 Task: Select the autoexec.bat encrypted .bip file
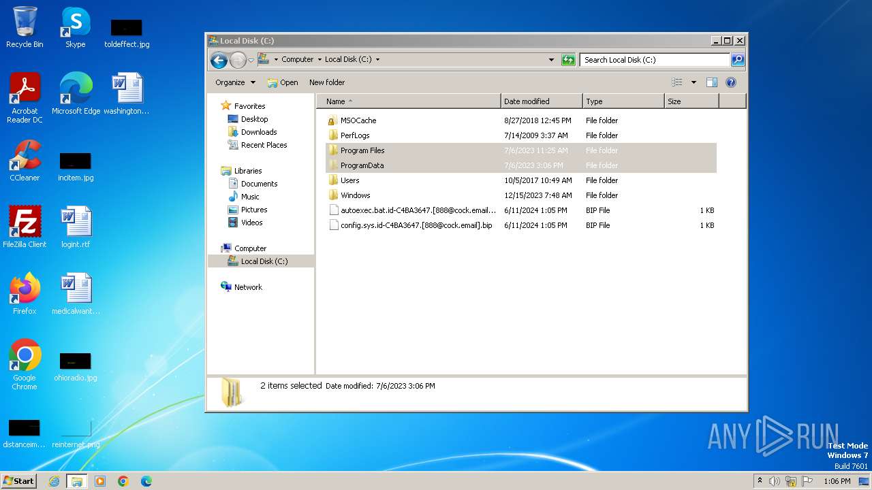click(x=521, y=210)
